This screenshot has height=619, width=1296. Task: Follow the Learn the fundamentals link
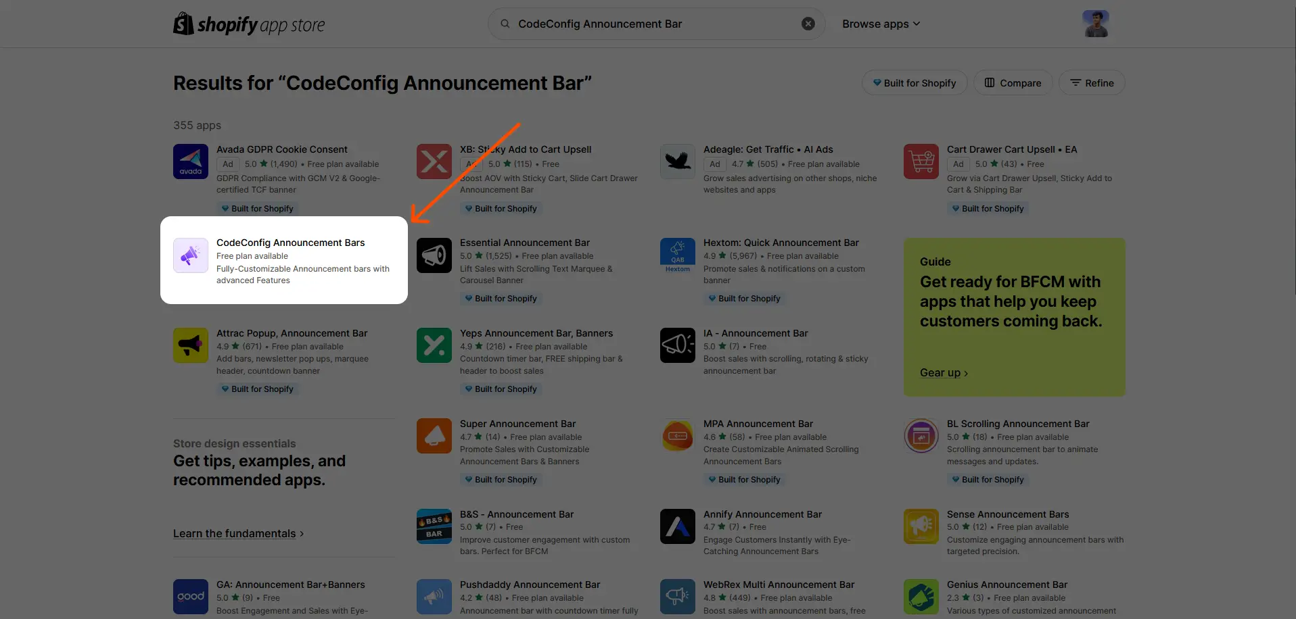(x=238, y=534)
